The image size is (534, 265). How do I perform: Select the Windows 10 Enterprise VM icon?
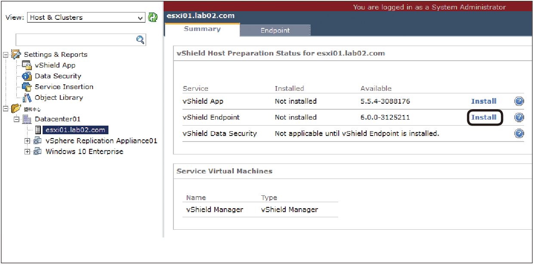tap(38, 151)
